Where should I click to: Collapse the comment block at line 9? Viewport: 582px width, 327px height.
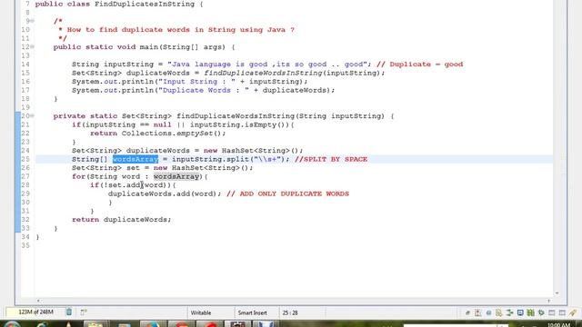pyautogui.click(x=33, y=21)
